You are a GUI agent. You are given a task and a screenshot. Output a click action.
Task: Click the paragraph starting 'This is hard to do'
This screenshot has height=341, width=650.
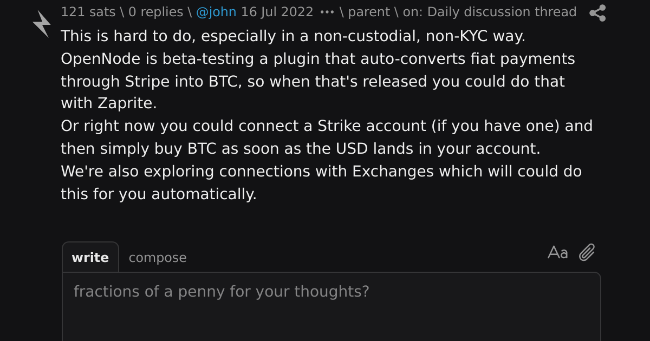point(293,36)
